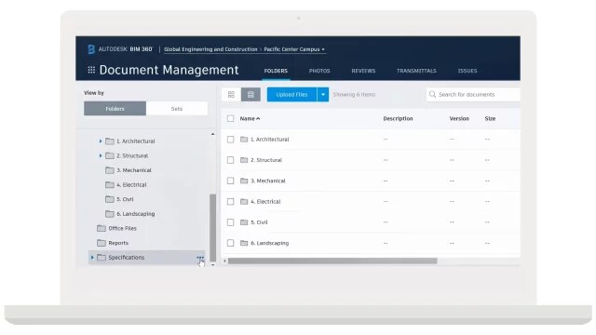Check the 1. Architectural row checkbox
This screenshot has height=335, width=596.
(230, 140)
